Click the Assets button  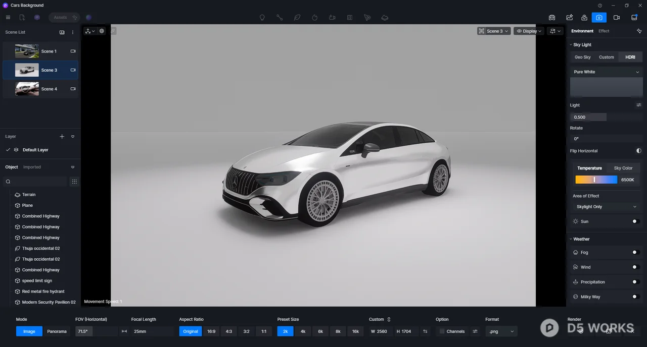pyautogui.click(x=64, y=17)
